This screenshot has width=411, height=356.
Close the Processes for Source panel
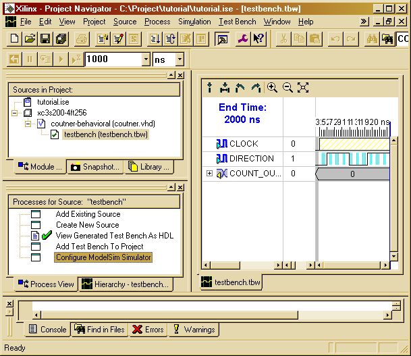(180, 188)
